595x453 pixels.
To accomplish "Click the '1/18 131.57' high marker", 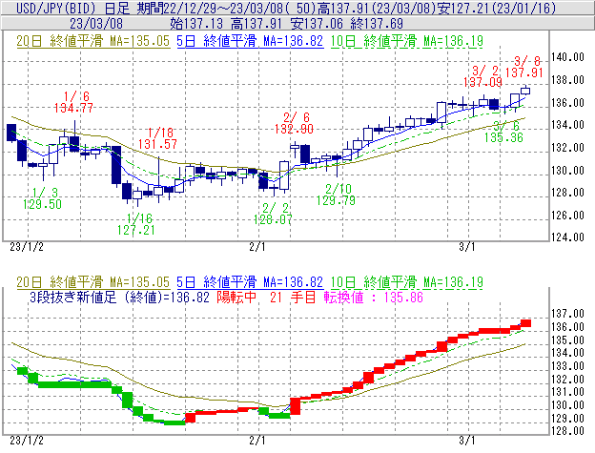I will [x=158, y=138].
